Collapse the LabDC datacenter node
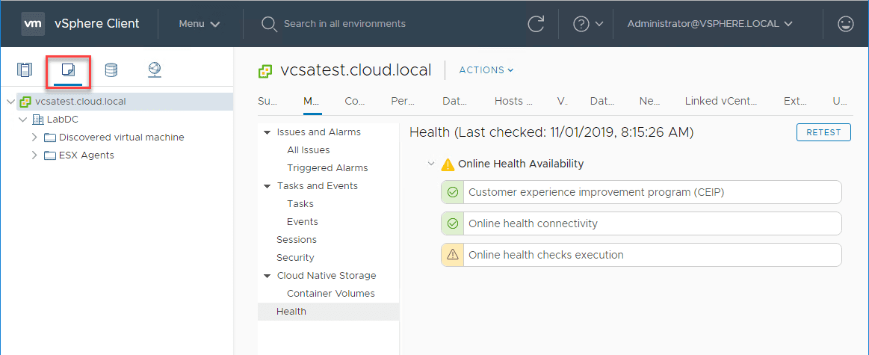This screenshot has height=355, width=869. pyautogui.click(x=22, y=120)
